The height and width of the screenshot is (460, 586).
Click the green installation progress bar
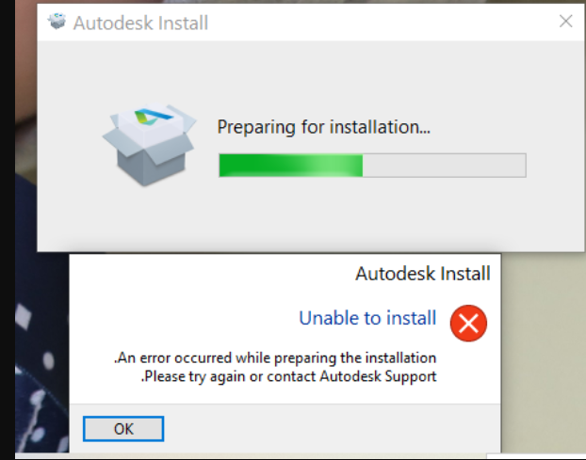(290, 165)
